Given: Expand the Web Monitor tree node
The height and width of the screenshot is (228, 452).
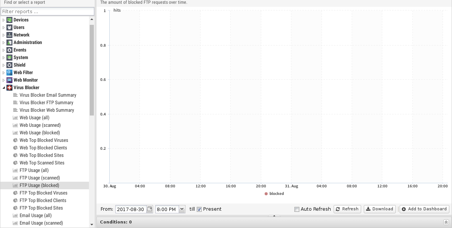Looking at the screenshot, I should click(3, 80).
